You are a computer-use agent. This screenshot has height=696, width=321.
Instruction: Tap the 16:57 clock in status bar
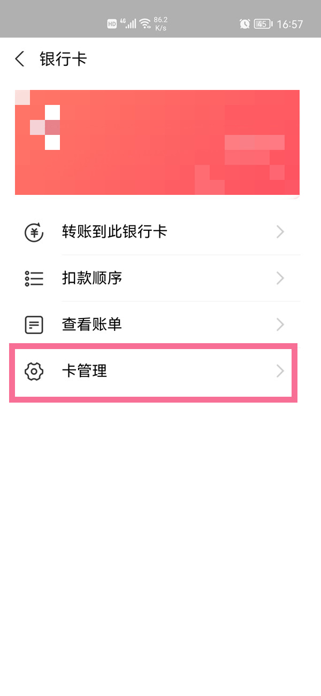290,24
